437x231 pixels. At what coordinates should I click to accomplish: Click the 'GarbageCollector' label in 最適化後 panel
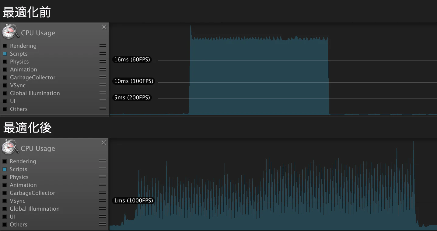point(33,193)
